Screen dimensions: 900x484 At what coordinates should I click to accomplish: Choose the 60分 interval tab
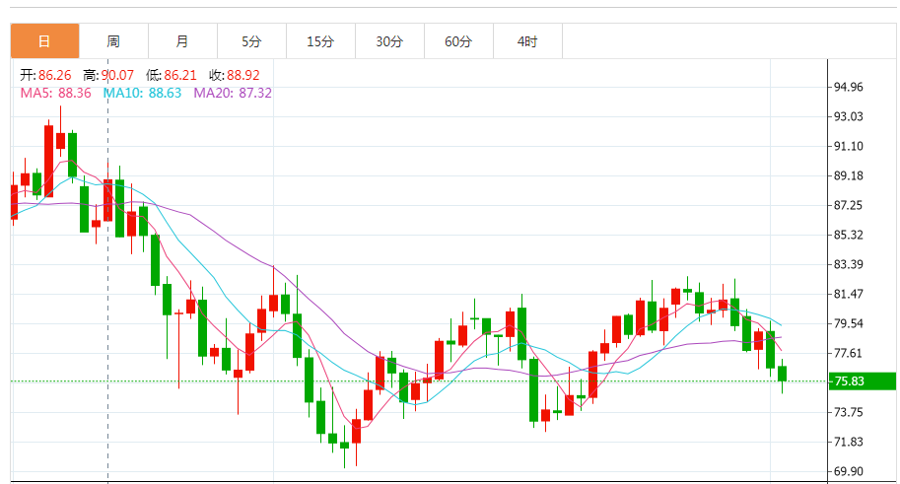click(x=458, y=41)
